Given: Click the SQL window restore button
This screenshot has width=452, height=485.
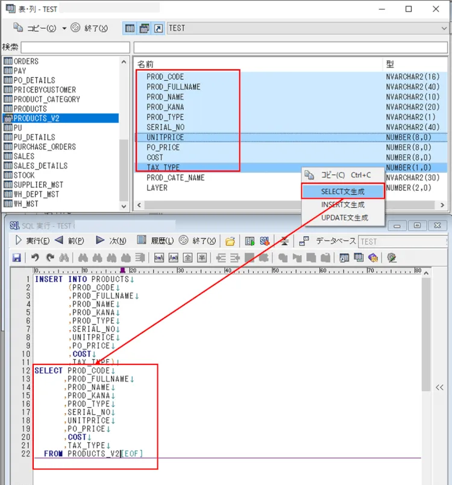Looking at the screenshot, I should pyautogui.click(x=417, y=225).
